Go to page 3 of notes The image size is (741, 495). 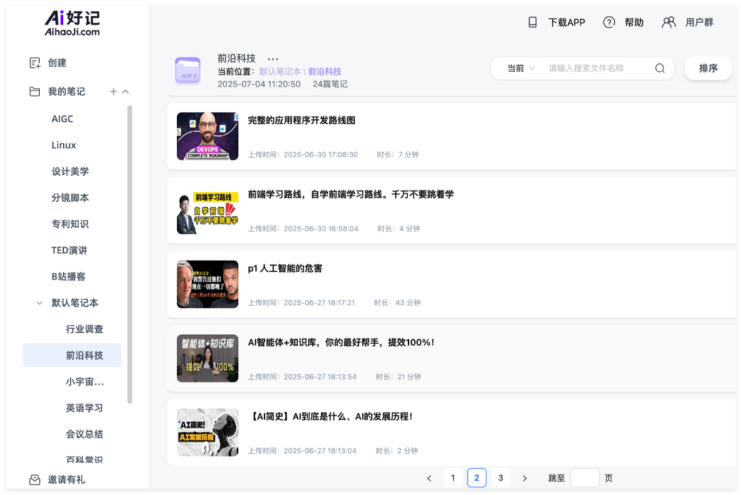point(500,478)
